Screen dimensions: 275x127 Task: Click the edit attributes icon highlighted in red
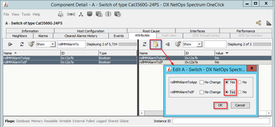156,44
